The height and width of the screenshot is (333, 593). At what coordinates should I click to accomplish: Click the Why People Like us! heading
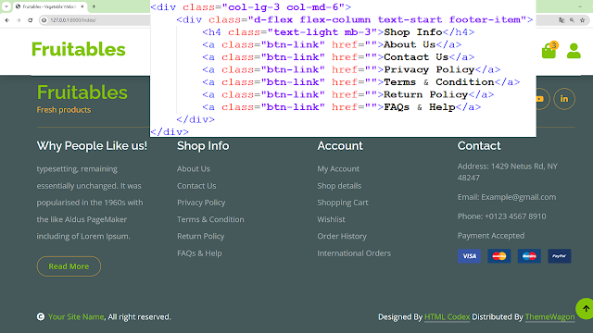point(92,146)
